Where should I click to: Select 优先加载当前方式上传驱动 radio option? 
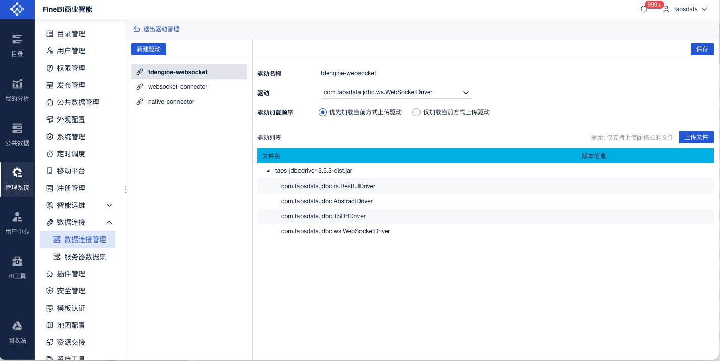[323, 112]
